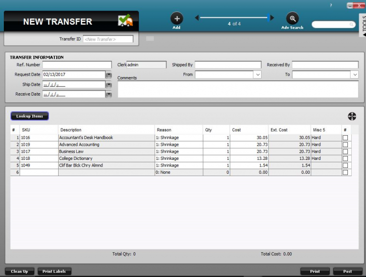366x277 pixels.
Task: Open the TOOLS side tab
Action: point(363,26)
